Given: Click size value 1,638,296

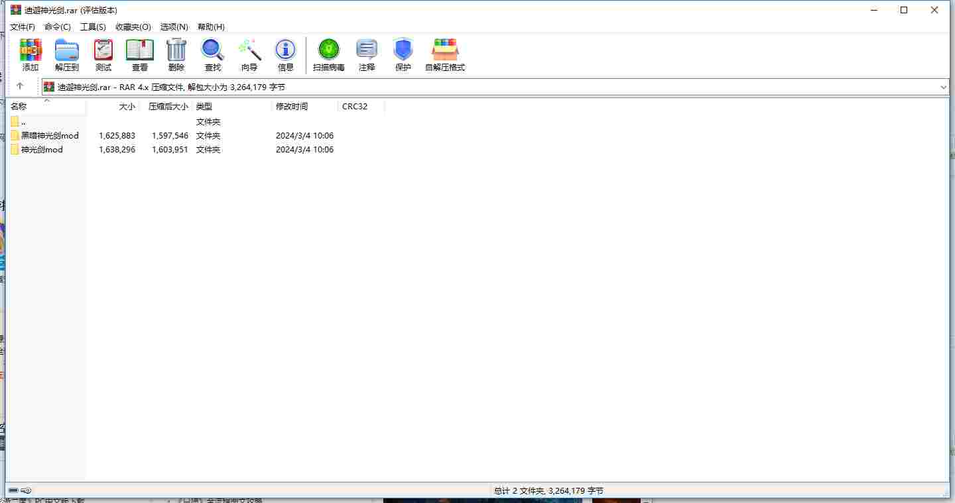Looking at the screenshot, I should 117,149.
